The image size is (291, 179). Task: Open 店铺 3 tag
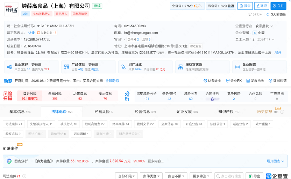coord(146,39)
